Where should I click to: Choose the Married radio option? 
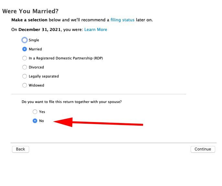[25, 49]
